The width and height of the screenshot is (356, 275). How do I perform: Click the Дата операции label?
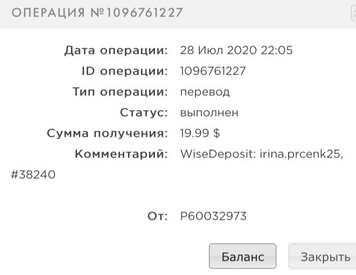[x=116, y=51]
